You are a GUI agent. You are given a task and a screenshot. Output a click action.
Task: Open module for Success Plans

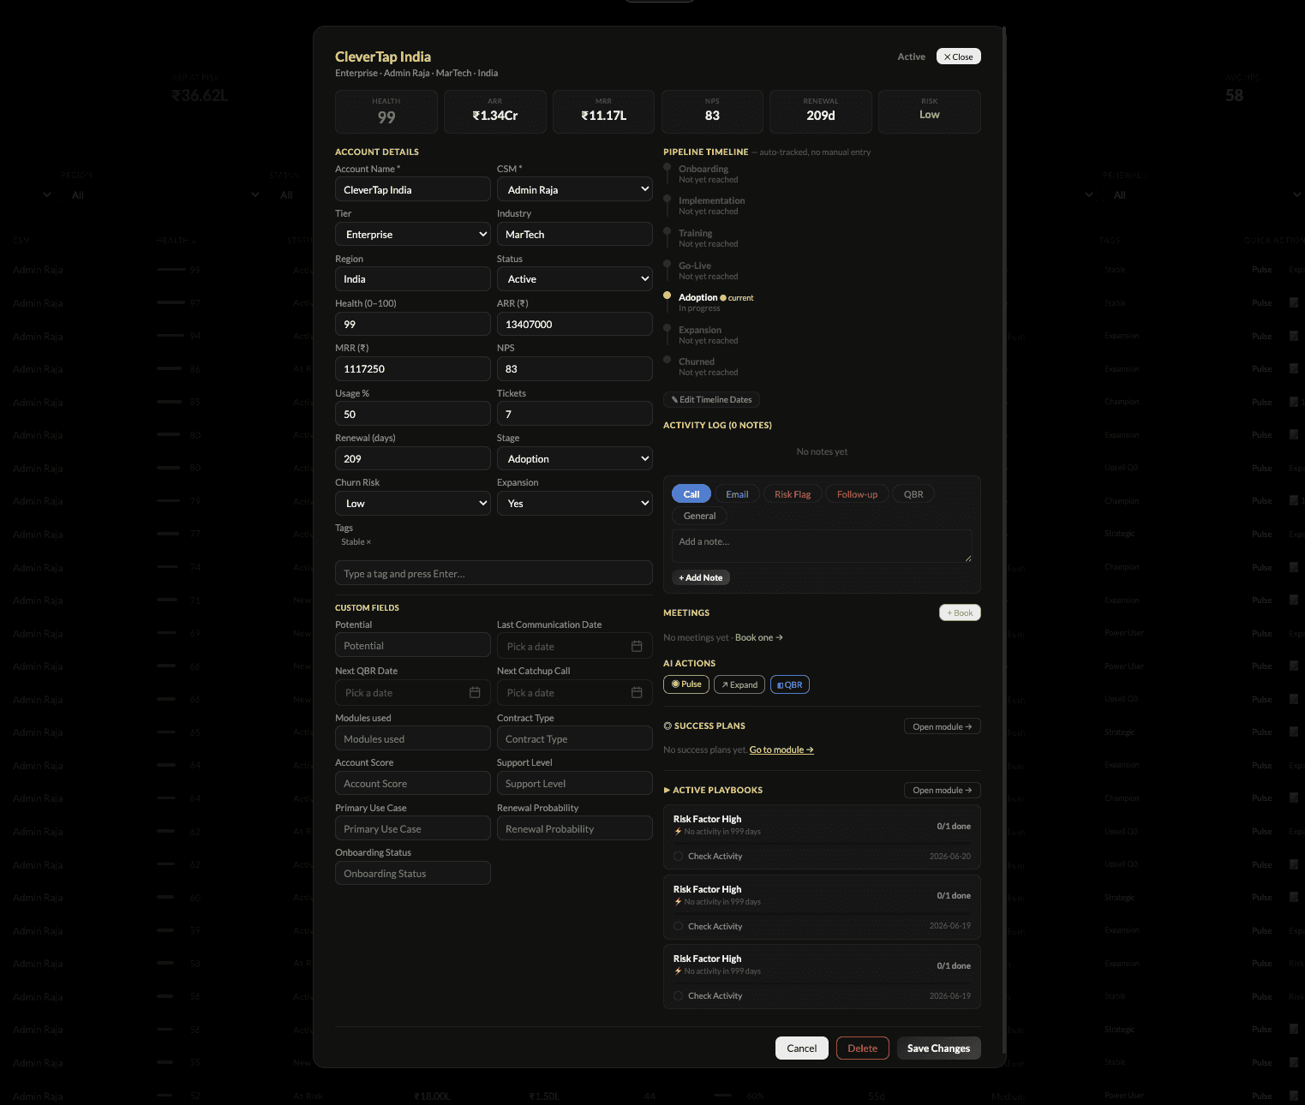943,726
